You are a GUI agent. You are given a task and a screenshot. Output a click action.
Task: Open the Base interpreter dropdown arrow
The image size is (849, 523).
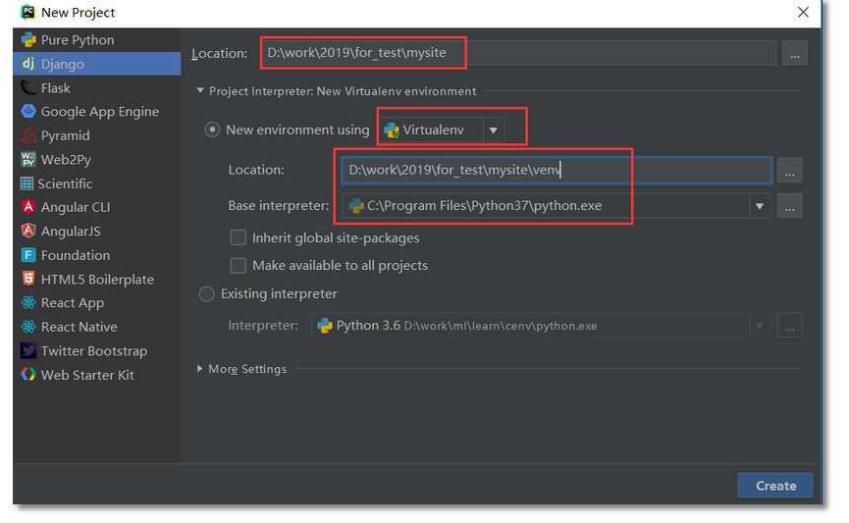pos(760,206)
